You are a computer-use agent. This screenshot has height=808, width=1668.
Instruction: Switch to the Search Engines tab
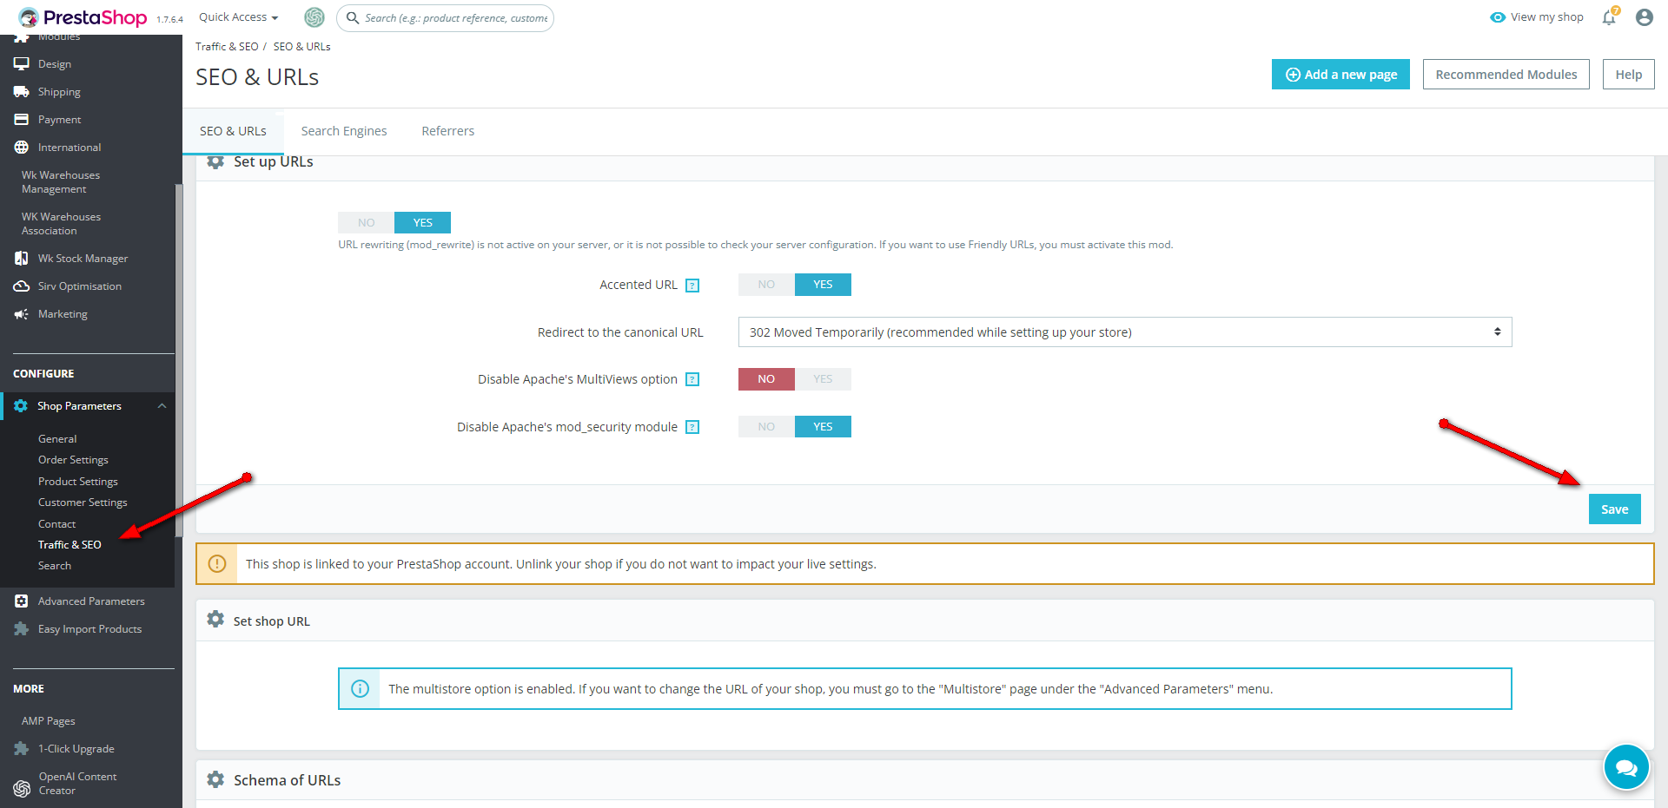click(x=344, y=131)
